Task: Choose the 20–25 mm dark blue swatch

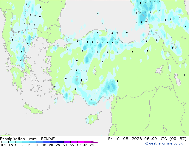Action: (x=53, y=142)
